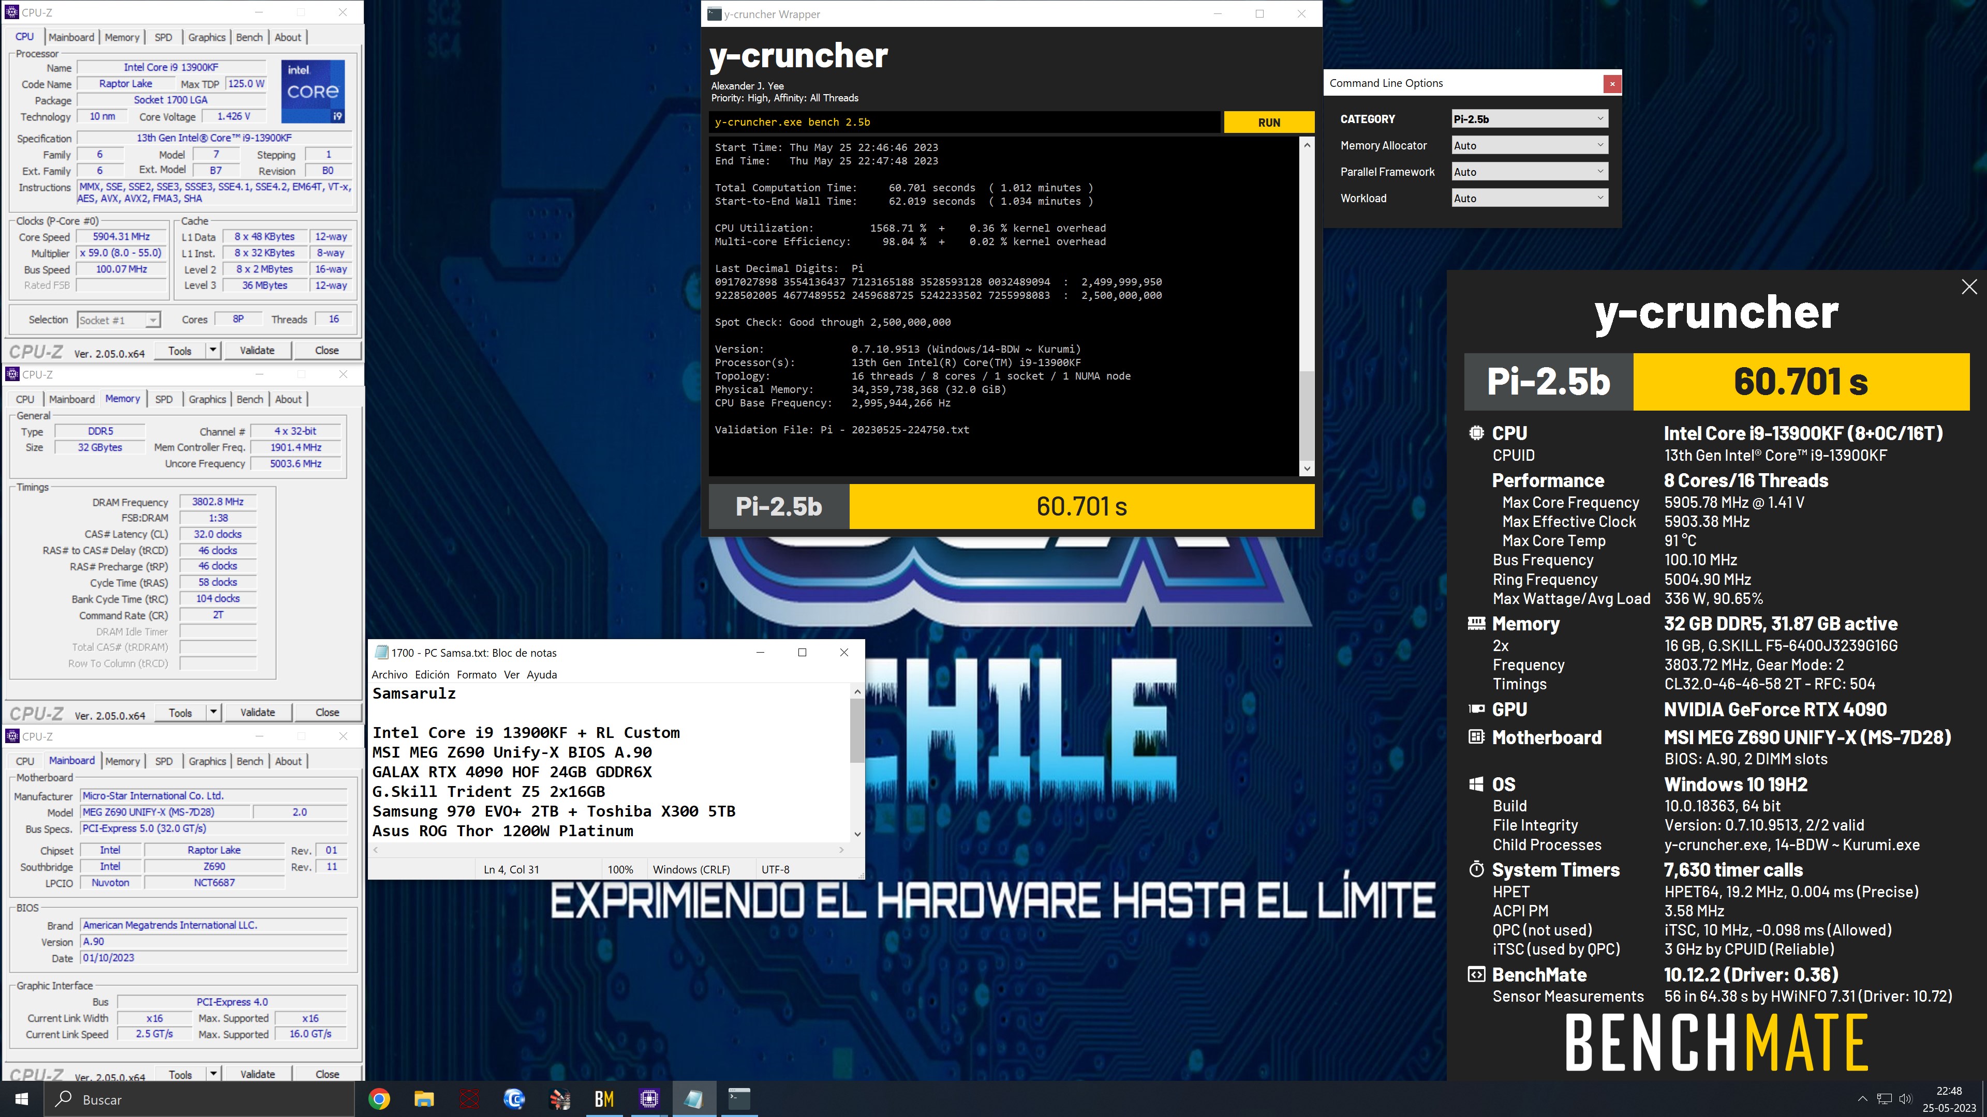This screenshot has width=1987, height=1117.
Task: Click Notepad horizontal scrollbar
Action: [610, 850]
